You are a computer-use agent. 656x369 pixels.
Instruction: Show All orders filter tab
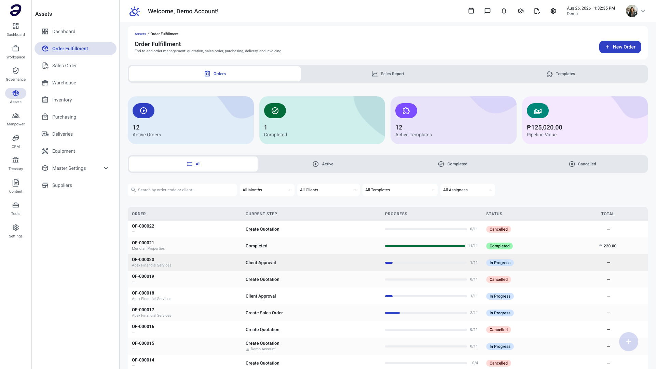(193, 164)
